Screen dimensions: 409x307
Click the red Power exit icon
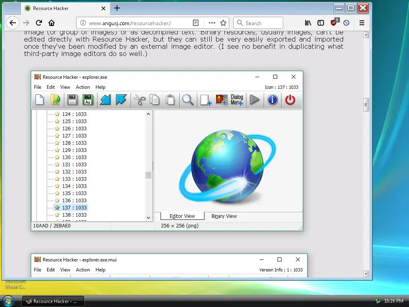[x=290, y=100]
